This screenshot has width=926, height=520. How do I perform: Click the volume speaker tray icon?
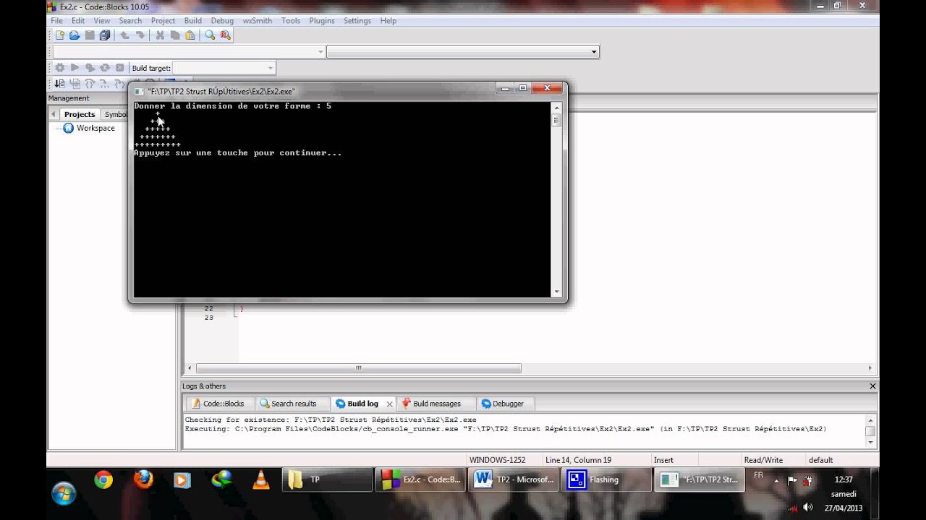pyautogui.click(x=808, y=507)
